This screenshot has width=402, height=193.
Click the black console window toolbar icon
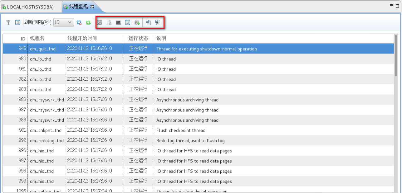click(118, 22)
